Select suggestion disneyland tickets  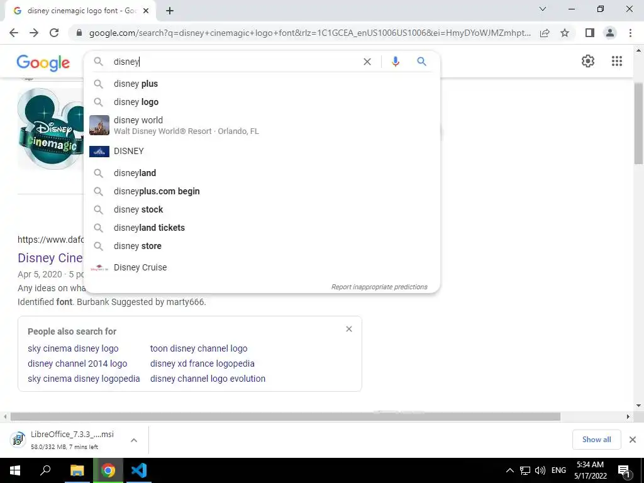[x=262, y=228]
